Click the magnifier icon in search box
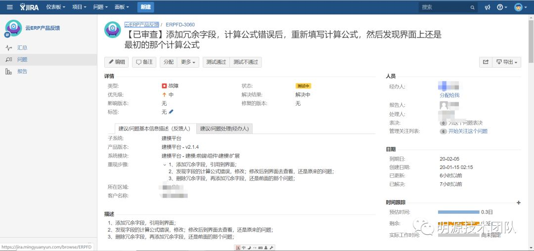 (473, 7)
